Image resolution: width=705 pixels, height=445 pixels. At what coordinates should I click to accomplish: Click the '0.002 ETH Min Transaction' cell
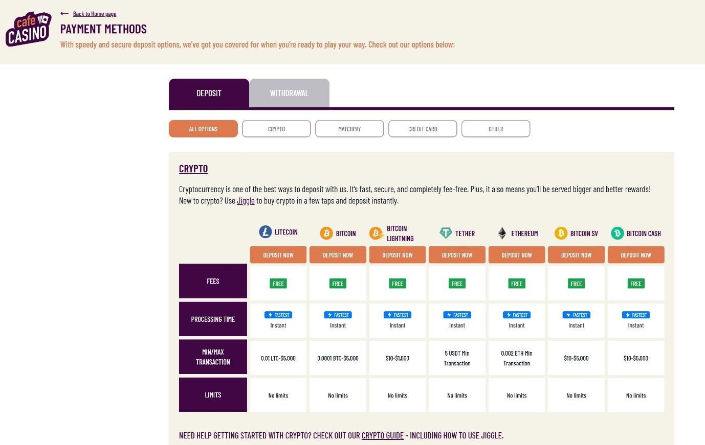pos(517,358)
